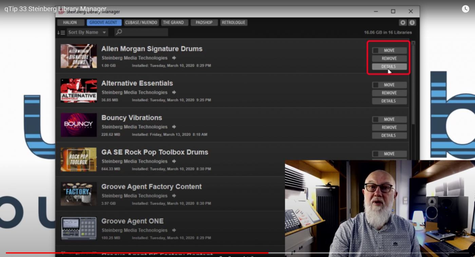
Task: Select the 'Bouncy Vibrations' title
Action: (132, 118)
